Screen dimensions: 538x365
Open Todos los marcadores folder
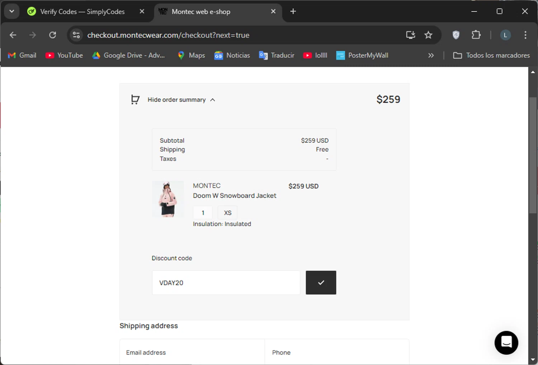click(491, 55)
